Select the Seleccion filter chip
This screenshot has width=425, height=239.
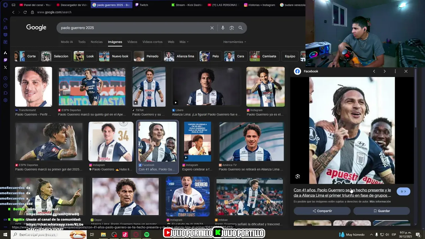point(56,56)
